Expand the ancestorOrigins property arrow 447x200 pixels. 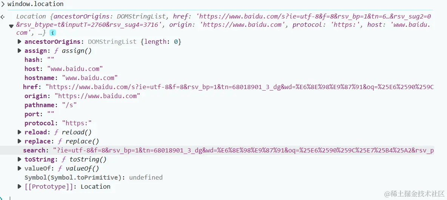click(19, 42)
